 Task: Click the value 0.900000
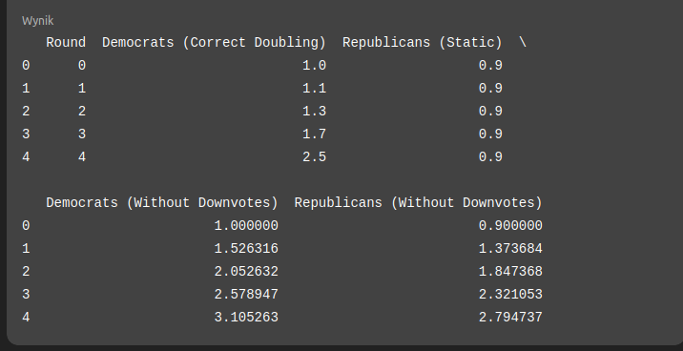pyautogui.click(x=510, y=226)
